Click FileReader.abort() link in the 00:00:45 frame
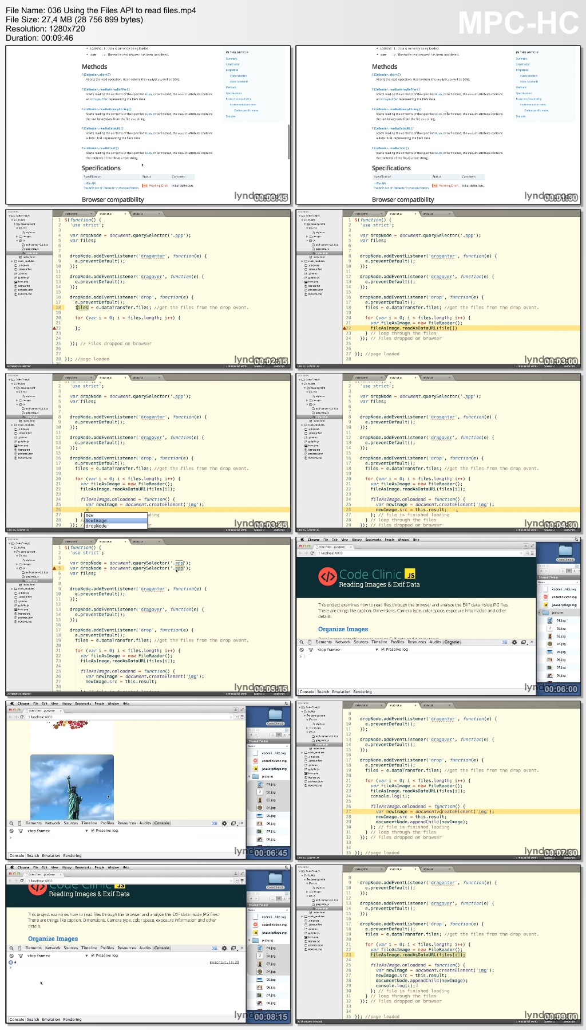Viewport: 586px width, 1030px height. tap(96, 74)
